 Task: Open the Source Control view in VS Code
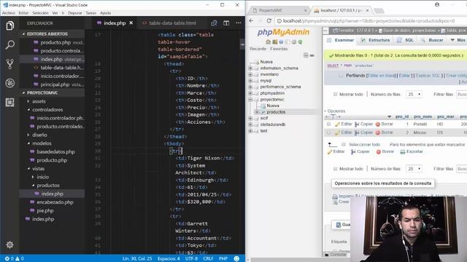coord(9,64)
